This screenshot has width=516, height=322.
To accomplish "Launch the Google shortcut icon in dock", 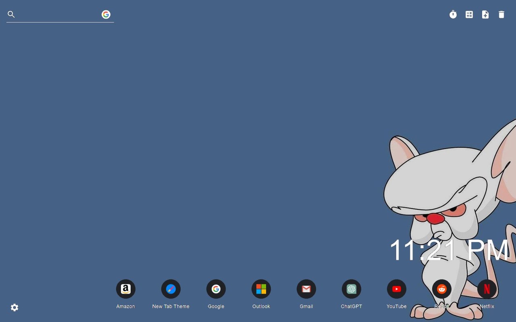I will 216,289.
